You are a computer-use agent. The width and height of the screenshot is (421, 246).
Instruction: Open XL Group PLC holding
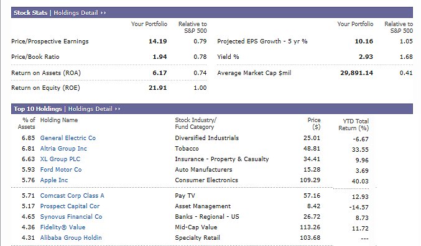click(60, 159)
